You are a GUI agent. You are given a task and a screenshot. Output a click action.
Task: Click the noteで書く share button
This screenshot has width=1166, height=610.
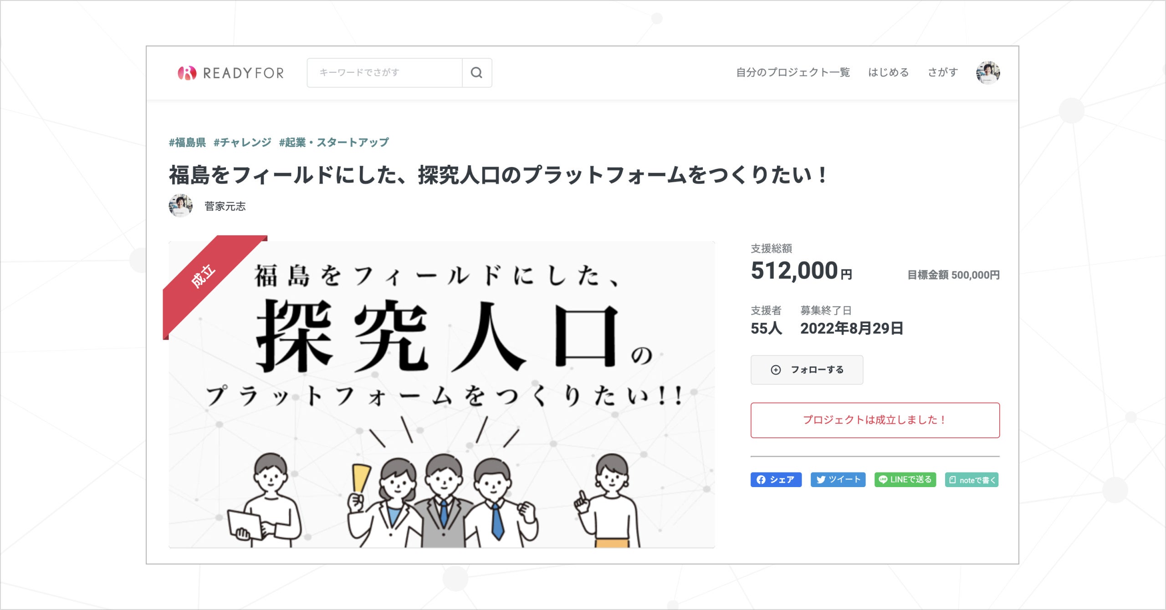point(972,480)
